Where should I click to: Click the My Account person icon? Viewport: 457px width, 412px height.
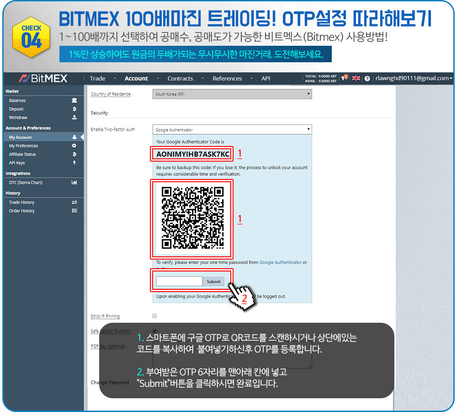coord(74,137)
